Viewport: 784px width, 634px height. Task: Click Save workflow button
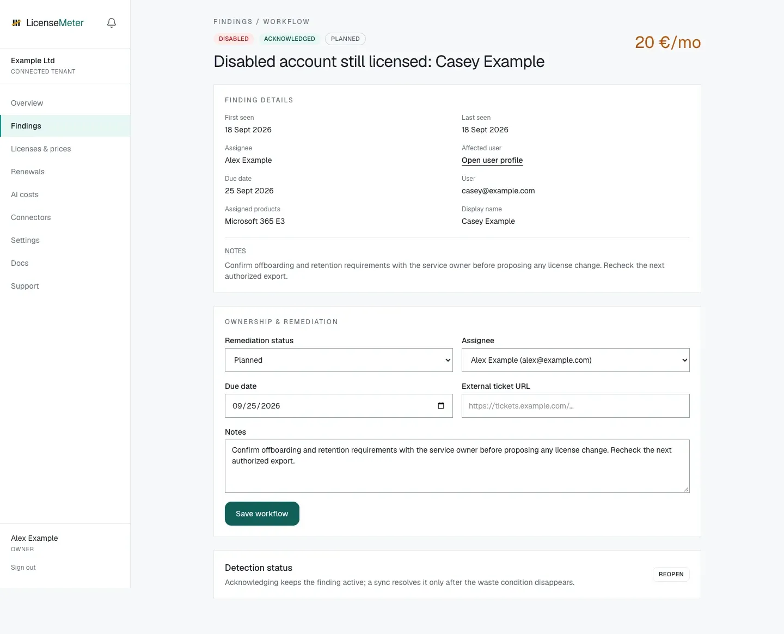pos(262,514)
